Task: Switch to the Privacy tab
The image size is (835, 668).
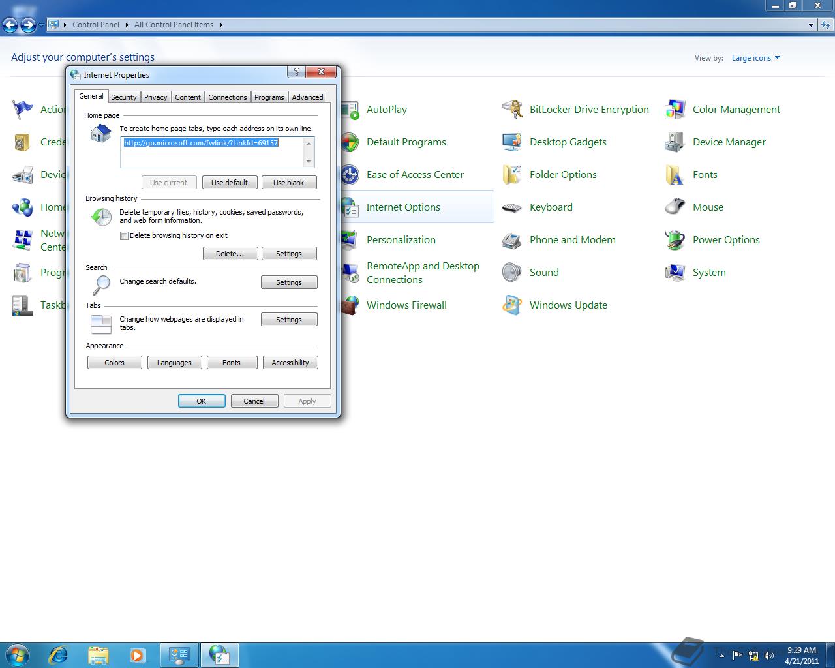Action: (x=156, y=97)
